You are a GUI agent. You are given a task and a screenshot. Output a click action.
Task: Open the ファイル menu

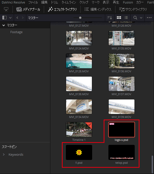33,2
